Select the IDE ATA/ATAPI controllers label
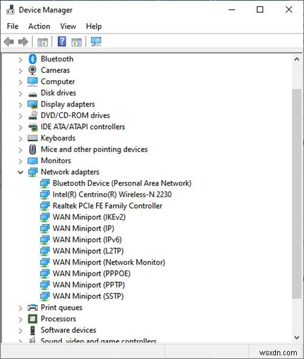 (83, 127)
